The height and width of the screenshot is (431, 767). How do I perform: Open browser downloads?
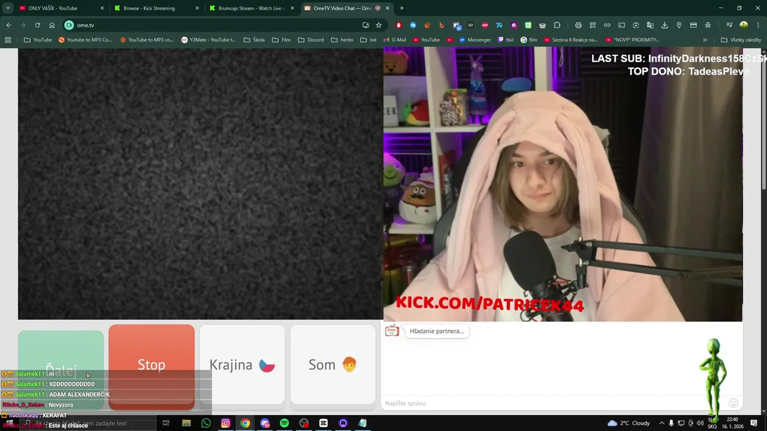tap(665, 25)
